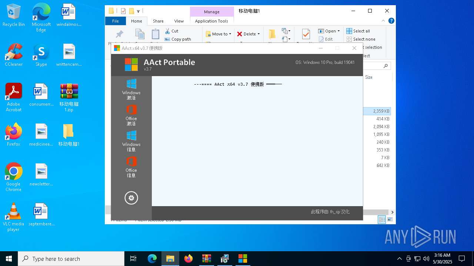Open the volume control in system tray

pyautogui.click(x=426, y=259)
